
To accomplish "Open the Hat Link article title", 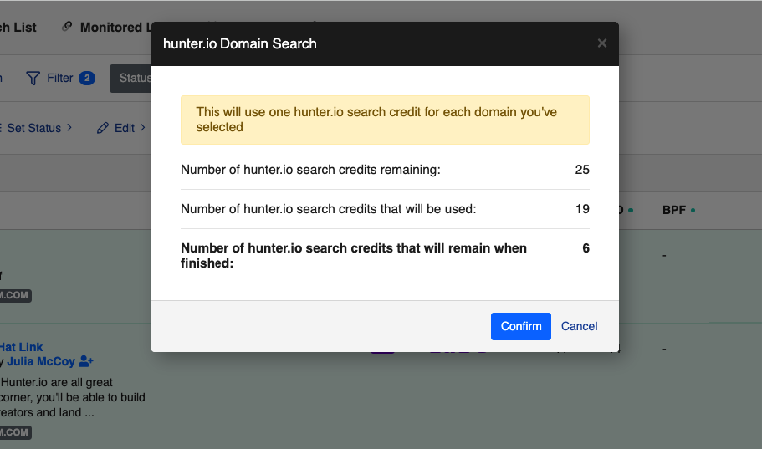I will point(21,347).
